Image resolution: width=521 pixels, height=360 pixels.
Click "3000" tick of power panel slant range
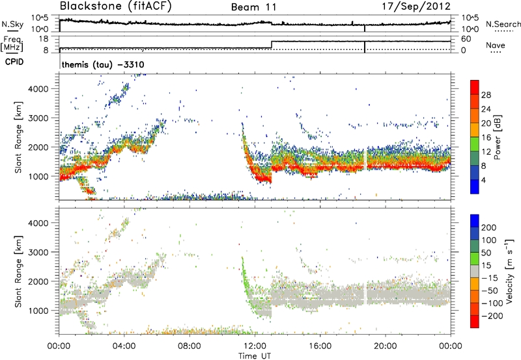pyautogui.click(x=38, y=118)
